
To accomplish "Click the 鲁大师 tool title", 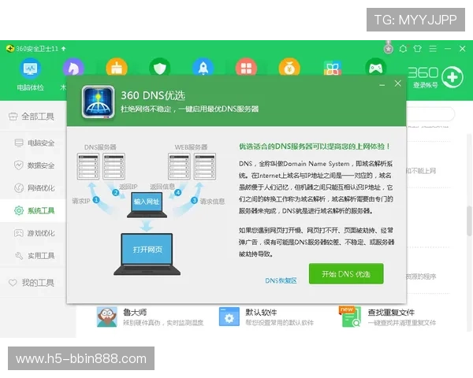I will click(135, 313).
